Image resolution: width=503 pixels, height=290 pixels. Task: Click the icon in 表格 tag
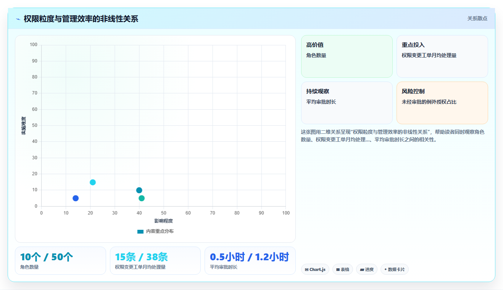pyautogui.click(x=338, y=269)
